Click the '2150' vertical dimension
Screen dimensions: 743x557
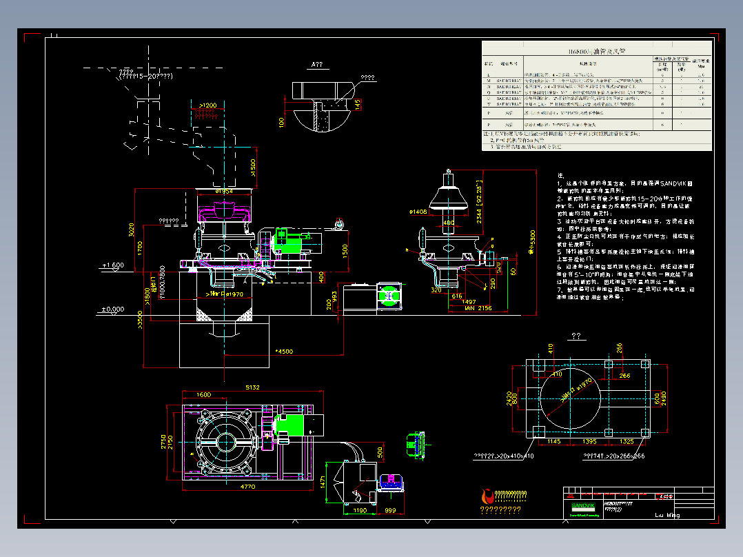171,443
